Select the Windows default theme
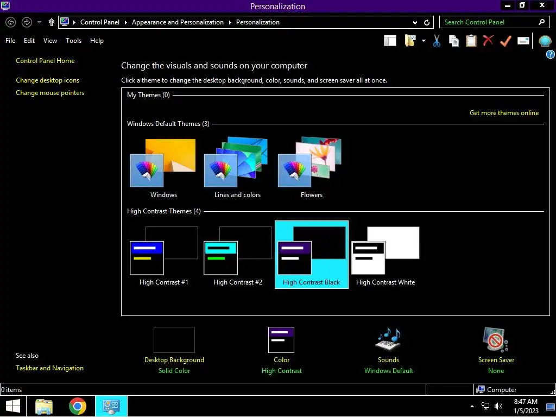Image resolution: width=556 pixels, height=417 pixels. point(163,168)
